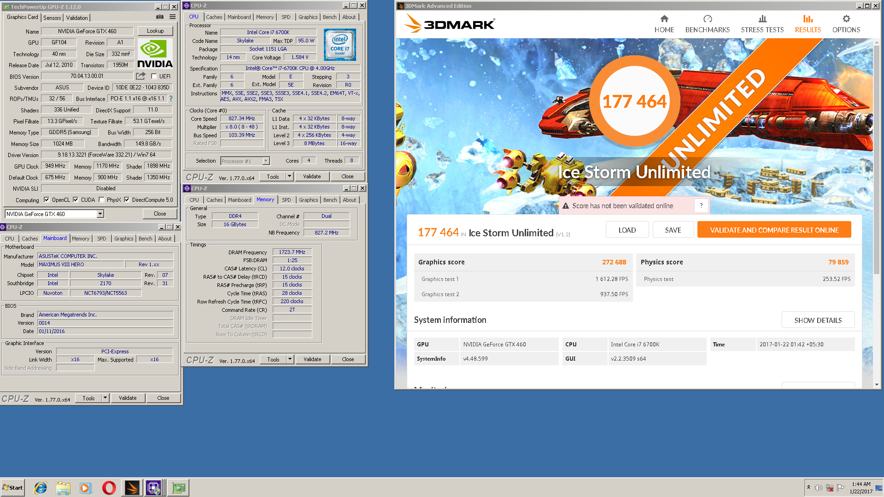The image size is (884, 497).
Task: Click the network icon in system tray
Action: (x=830, y=488)
